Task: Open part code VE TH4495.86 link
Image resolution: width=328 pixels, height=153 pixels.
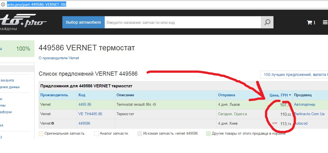Action: pyautogui.click(x=90, y=114)
